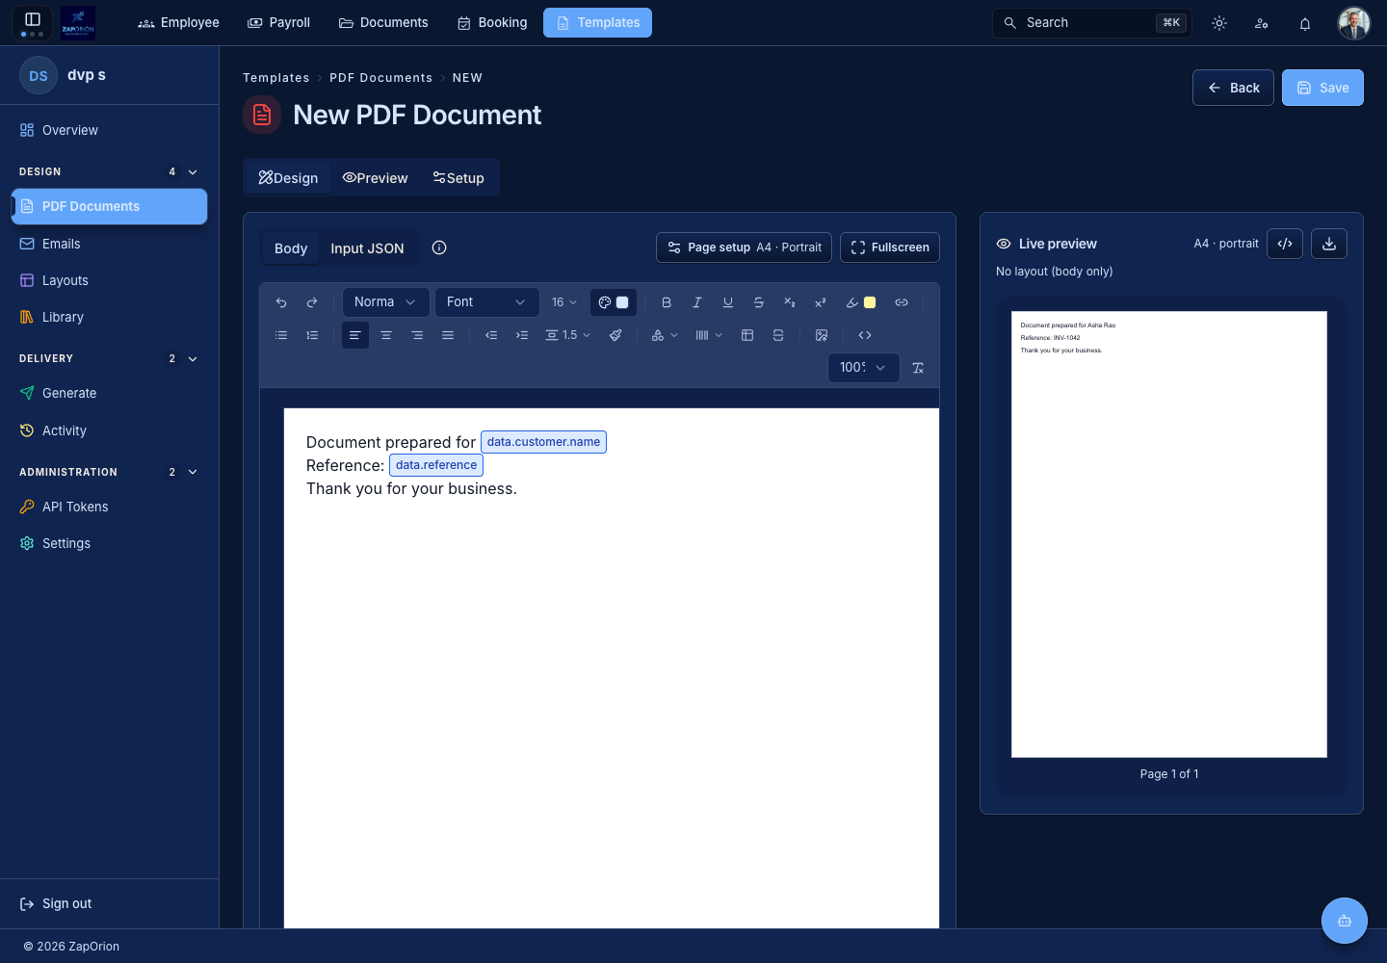The width and height of the screenshot is (1387, 963).
Task: Toggle the light/dark theme sun icon
Action: (1219, 23)
